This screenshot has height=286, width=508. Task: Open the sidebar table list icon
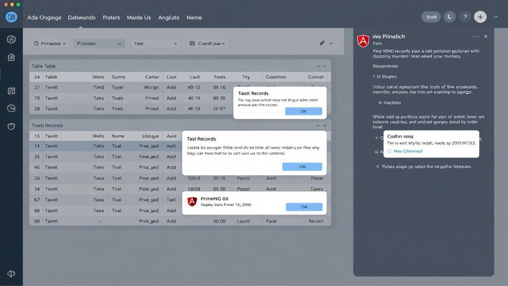tap(11, 91)
